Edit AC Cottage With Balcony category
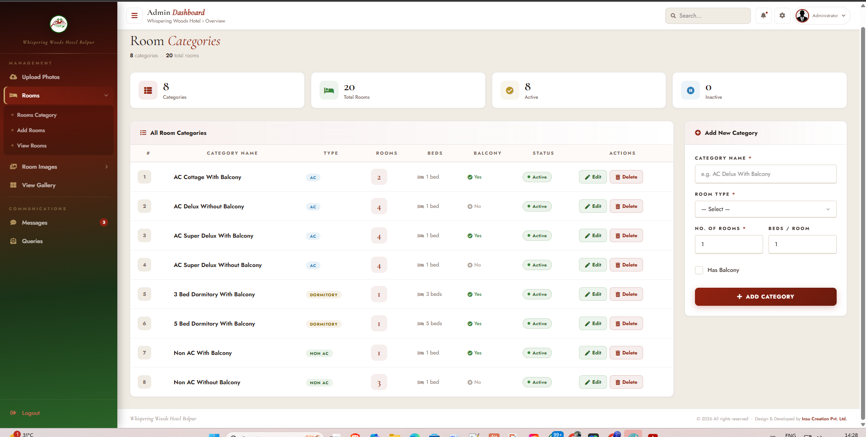 tap(593, 177)
